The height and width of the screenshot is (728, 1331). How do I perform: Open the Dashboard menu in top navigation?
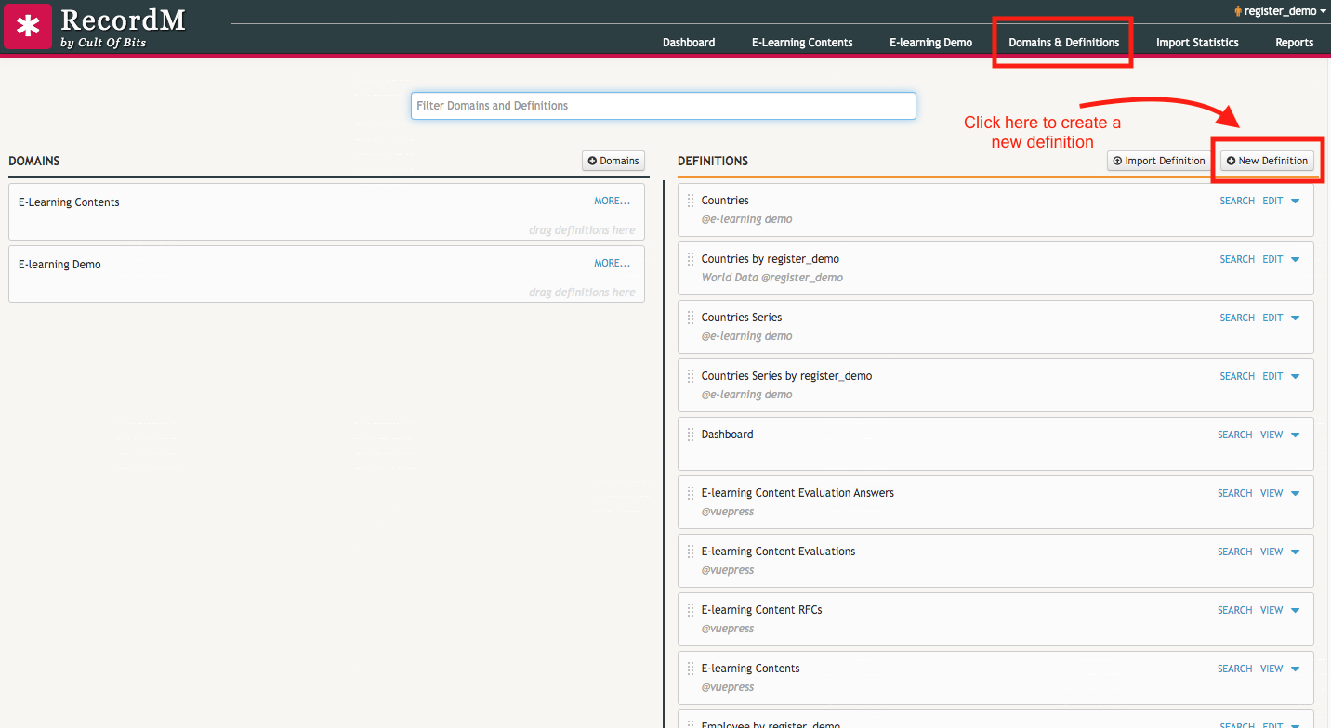coord(689,43)
